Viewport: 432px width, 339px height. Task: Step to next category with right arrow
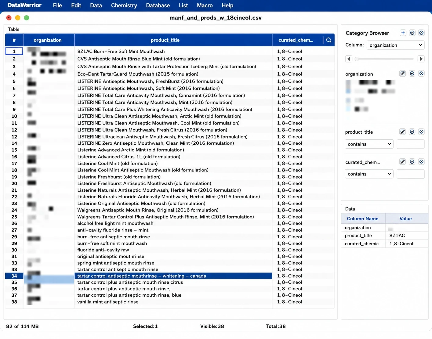pos(421,59)
